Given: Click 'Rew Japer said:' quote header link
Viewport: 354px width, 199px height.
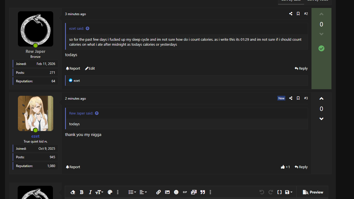Looking at the screenshot, I should click(81, 113).
